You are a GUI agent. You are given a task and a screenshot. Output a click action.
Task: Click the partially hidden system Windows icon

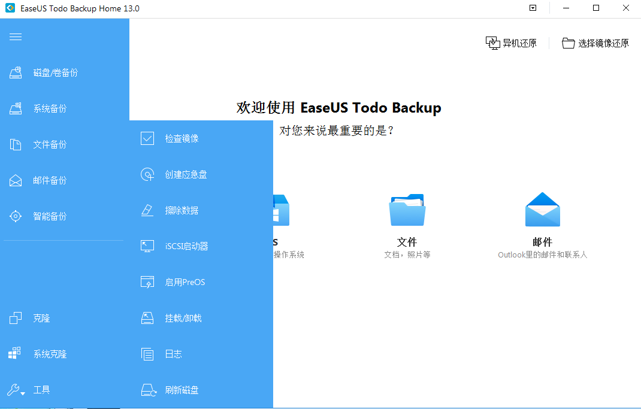coord(281,210)
